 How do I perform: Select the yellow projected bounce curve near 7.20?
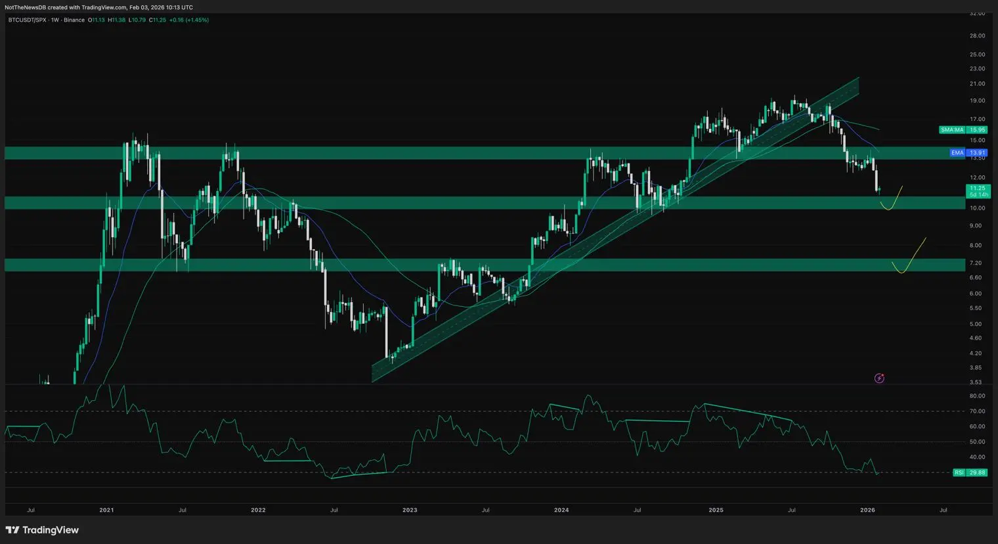pyautogui.click(x=909, y=256)
